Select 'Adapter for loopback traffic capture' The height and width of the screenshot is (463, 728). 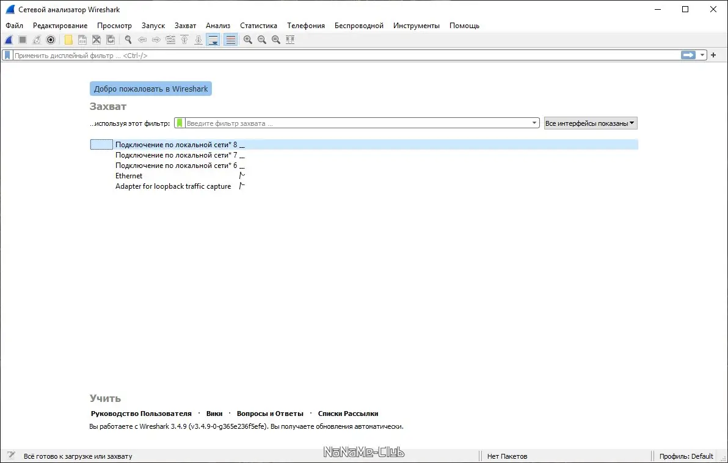[364, 186]
